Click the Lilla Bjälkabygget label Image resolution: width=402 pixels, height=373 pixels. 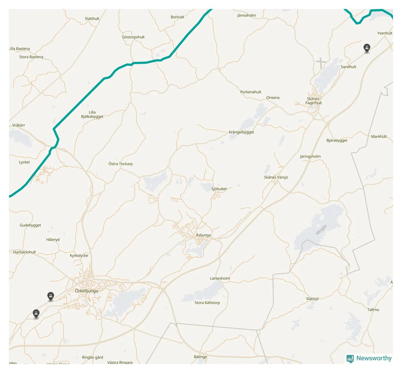coord(92,114)
